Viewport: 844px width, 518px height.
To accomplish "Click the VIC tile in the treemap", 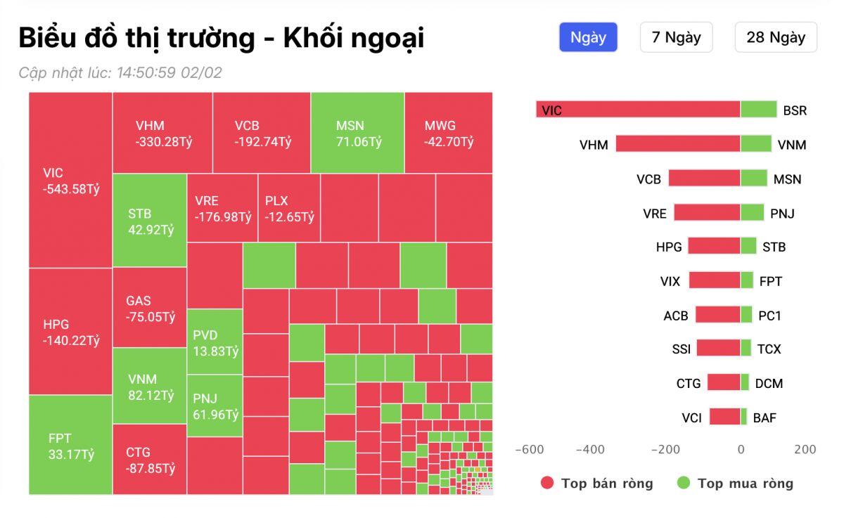I will [x=67, y=179].
